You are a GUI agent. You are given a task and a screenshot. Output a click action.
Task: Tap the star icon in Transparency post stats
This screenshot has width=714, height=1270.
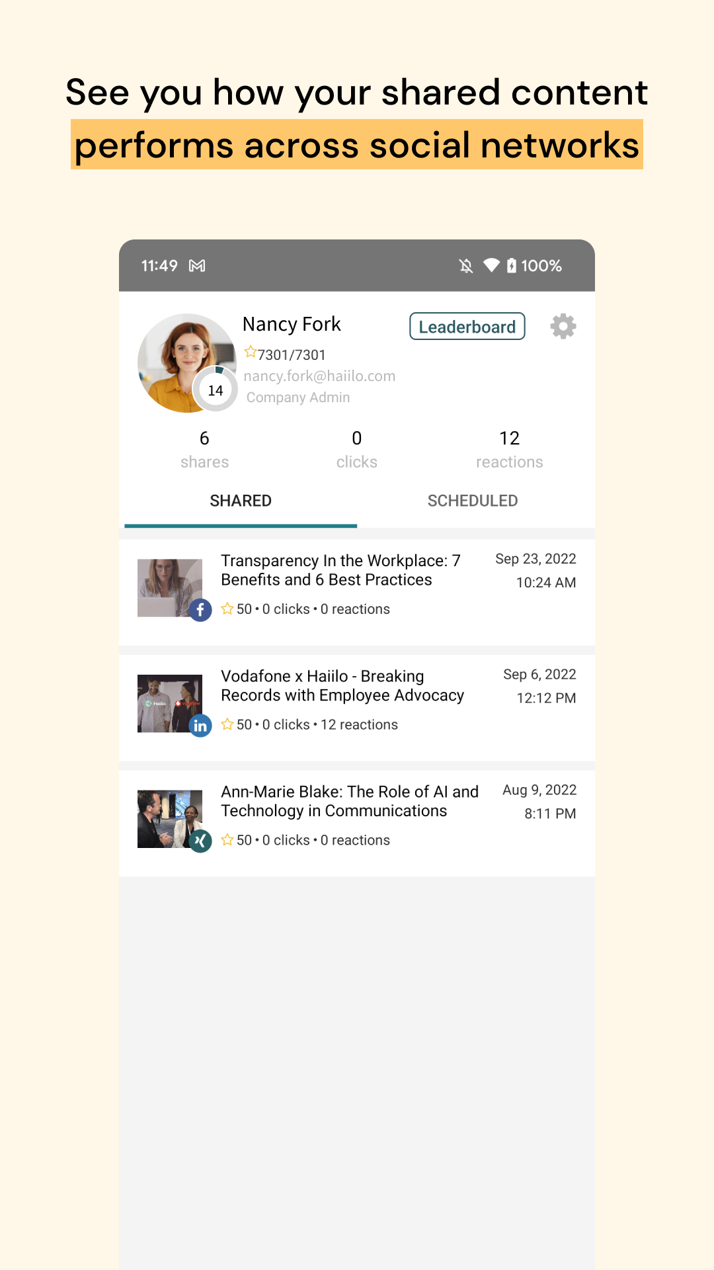(227, 609)
